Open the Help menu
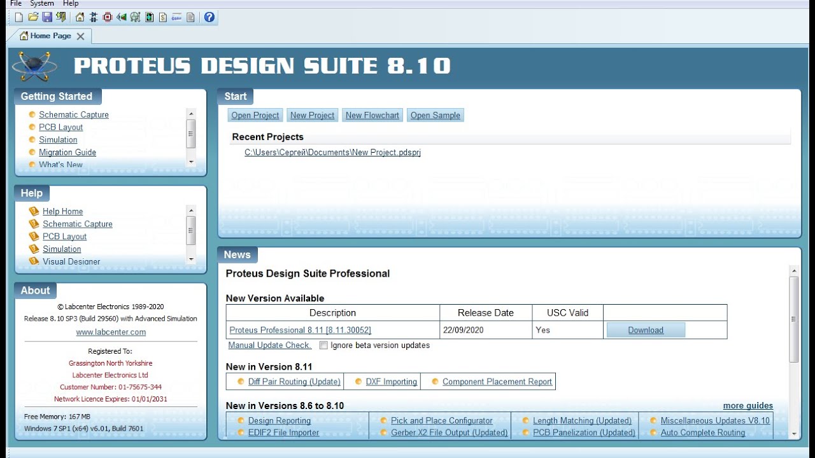 click(x=71, y=3)
